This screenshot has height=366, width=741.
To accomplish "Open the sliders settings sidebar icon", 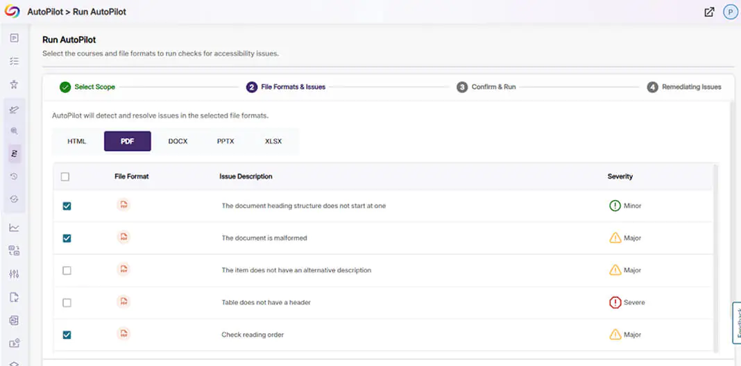I will coord(14,274).
